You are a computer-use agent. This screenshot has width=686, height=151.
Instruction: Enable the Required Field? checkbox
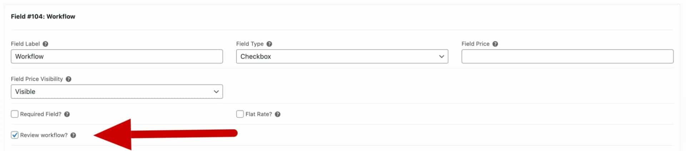pos(15,114)
